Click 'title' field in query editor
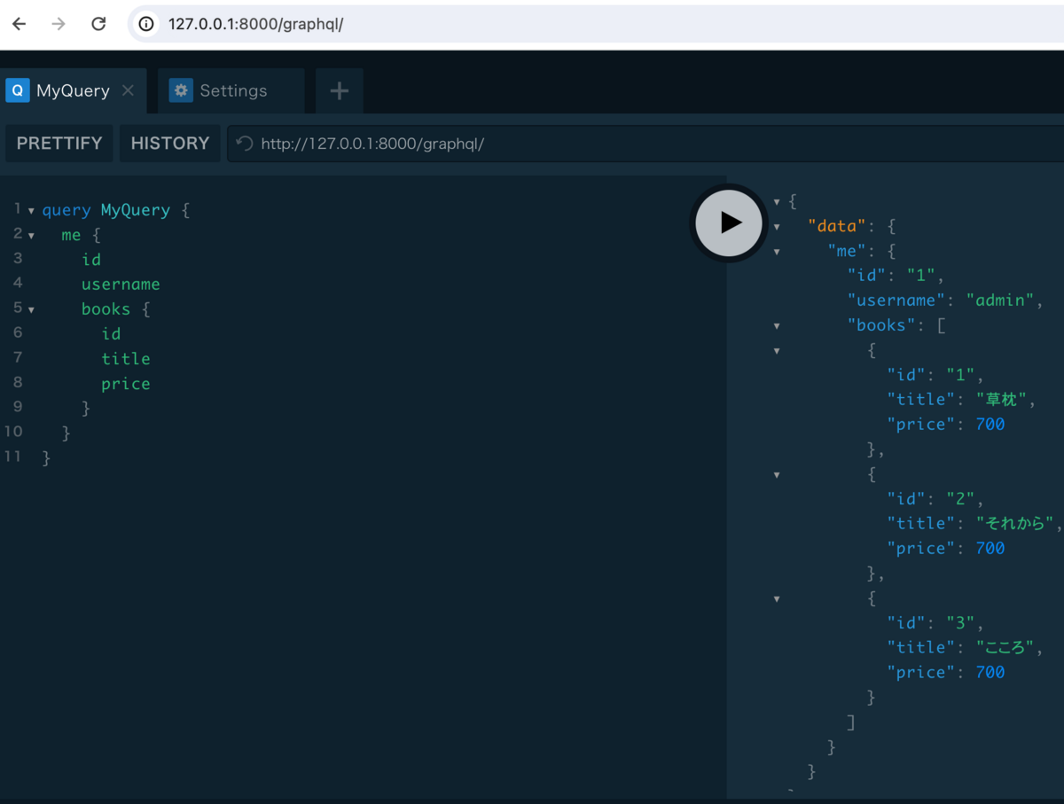Screen dimensions: 1064x804 pos(126,359)
